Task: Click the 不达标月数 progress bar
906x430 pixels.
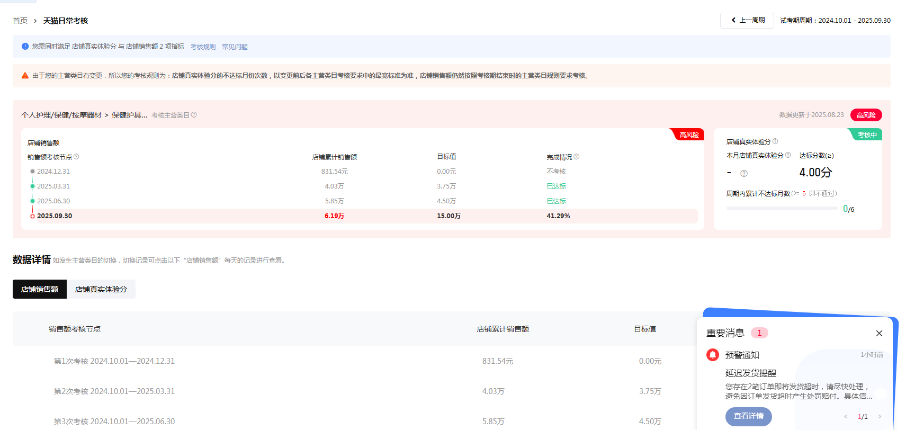Action: point(782,209)
